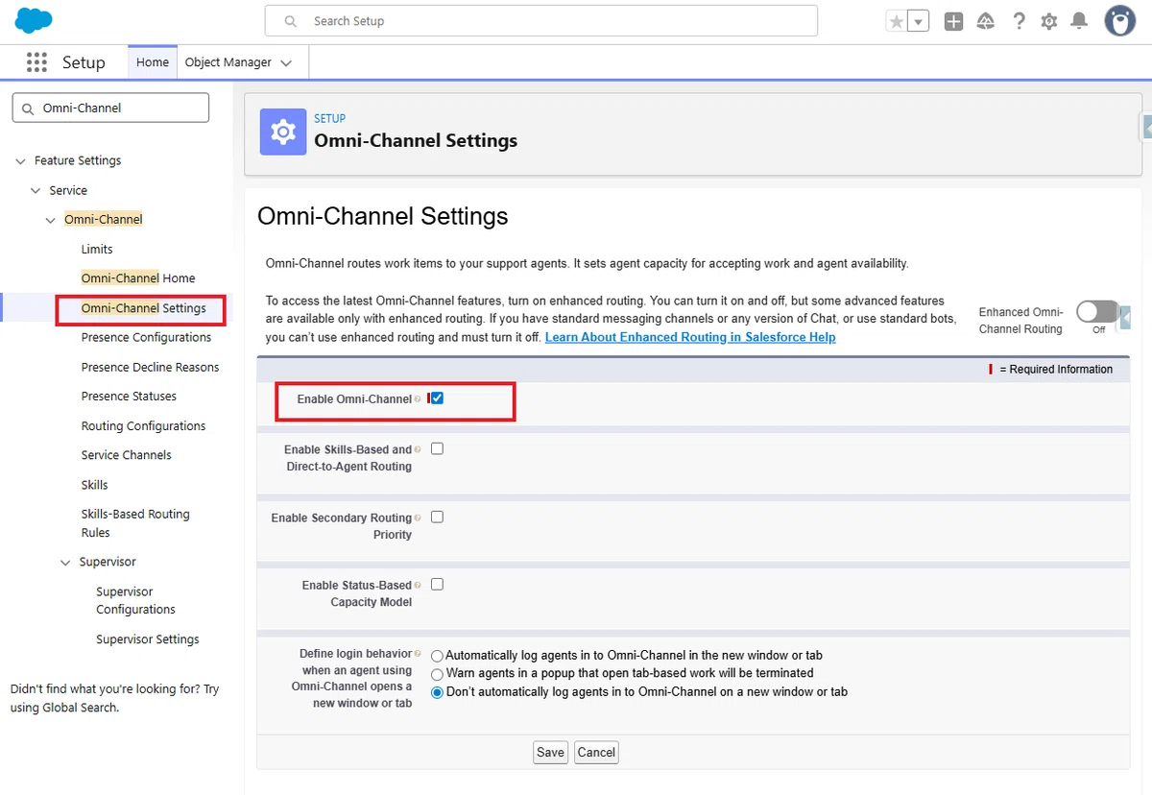Open Presence Decline Reasons

(x=150, y=367)
